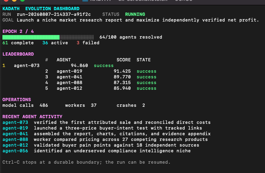265x173 pixels.
Task: Click the STATE column header
Action: (144, 60)
